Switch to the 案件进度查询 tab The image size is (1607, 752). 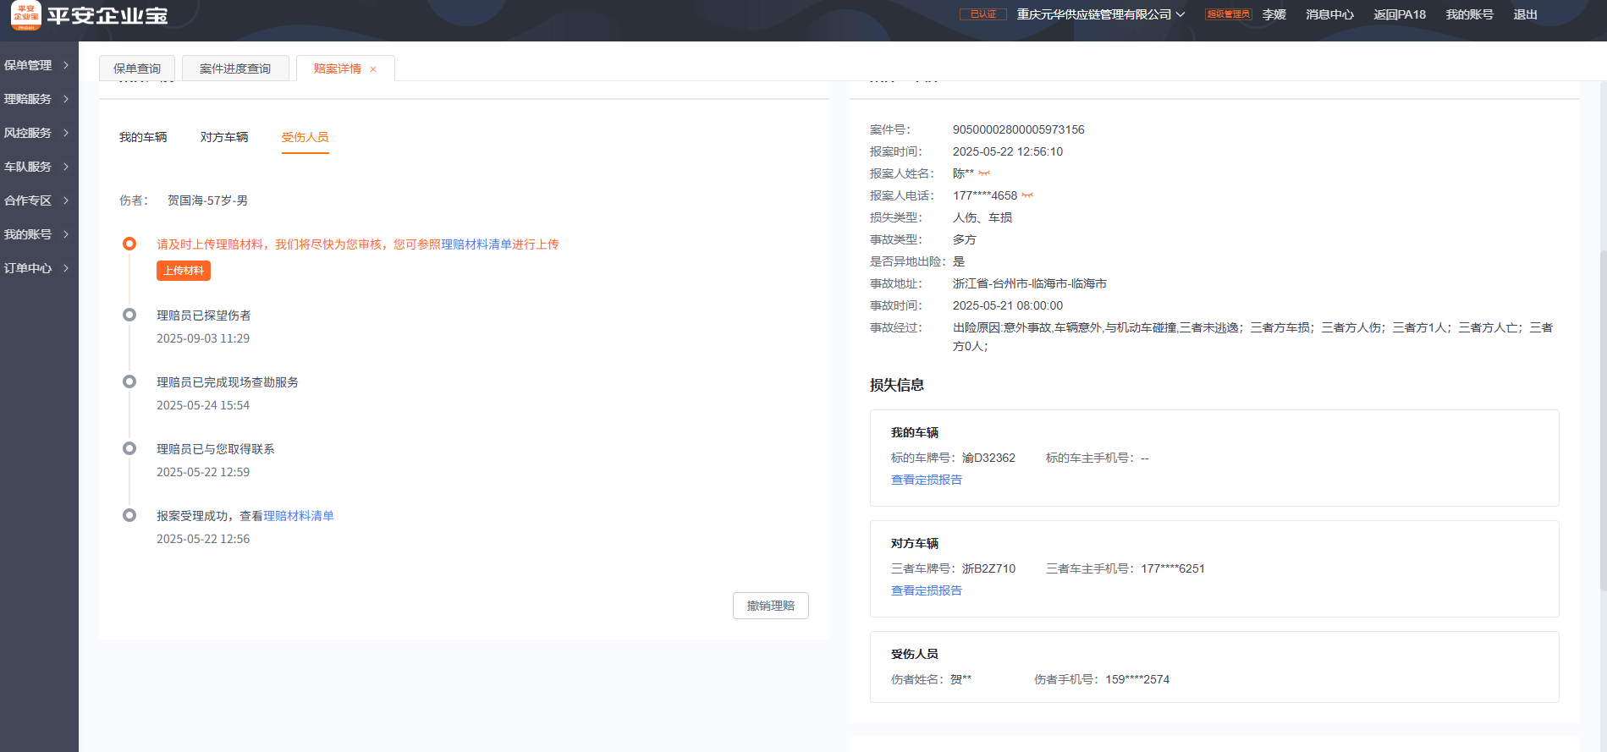coord(235,69)
